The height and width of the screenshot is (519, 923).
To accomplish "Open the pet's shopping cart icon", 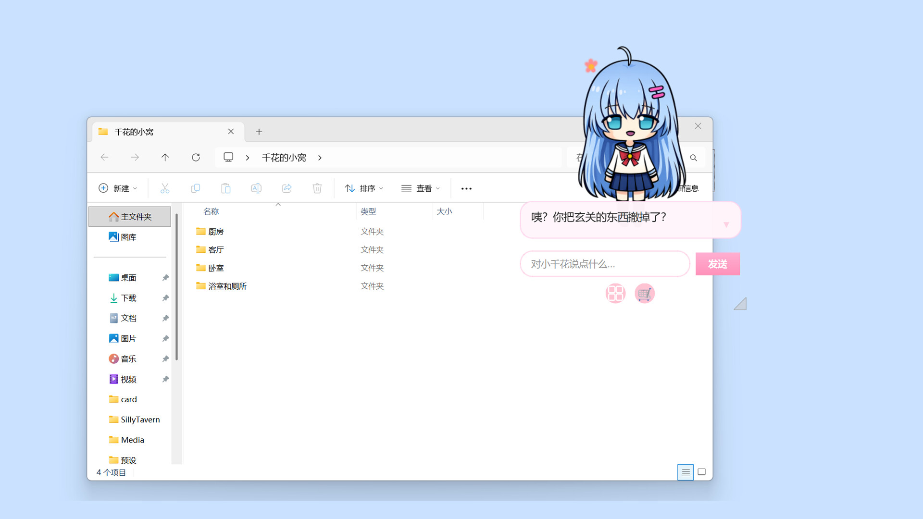I will point(644,293).
